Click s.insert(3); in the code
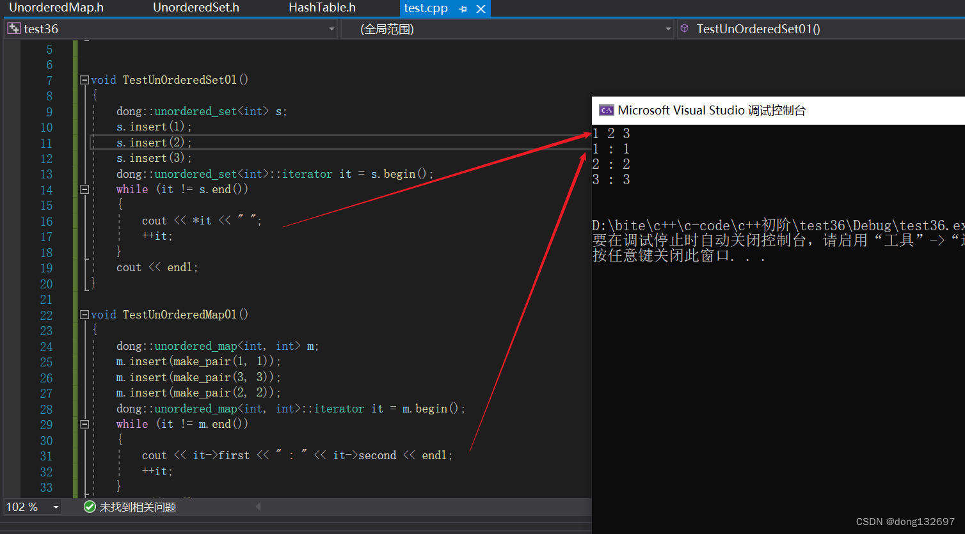The width and height of the screenshot is (965, 534). coord(154,158)
